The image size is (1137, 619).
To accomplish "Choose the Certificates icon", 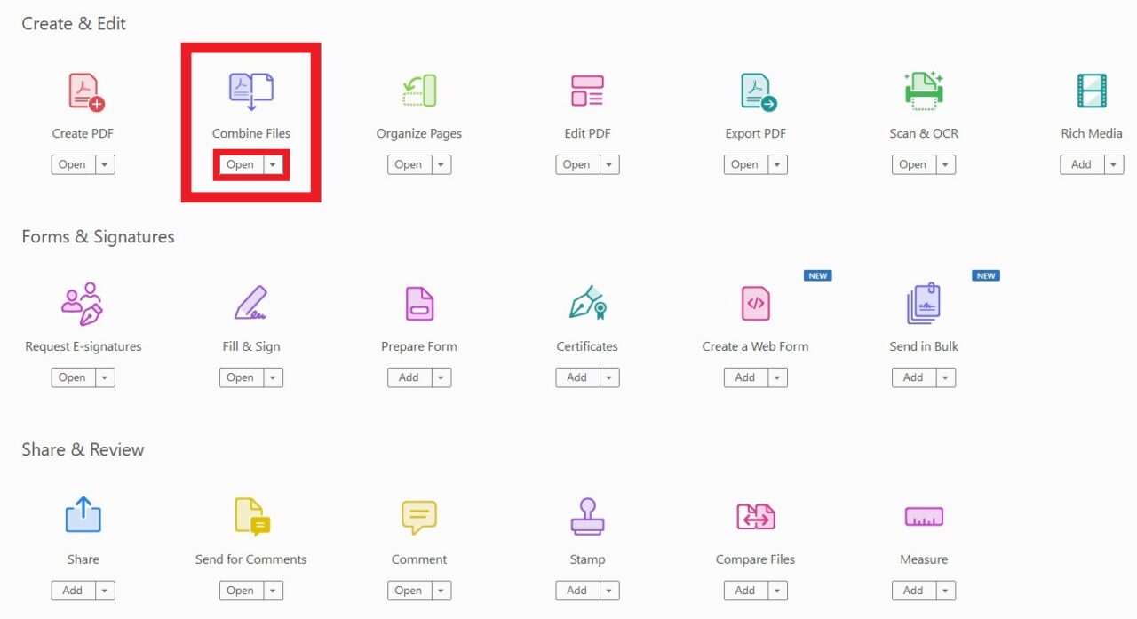I will [587, 303].
